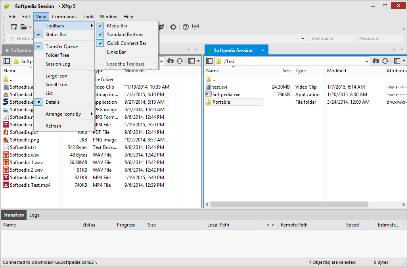Click the User name input field
Image resolution: width=408 pixels, height=267 pixels.
(333, 39)
